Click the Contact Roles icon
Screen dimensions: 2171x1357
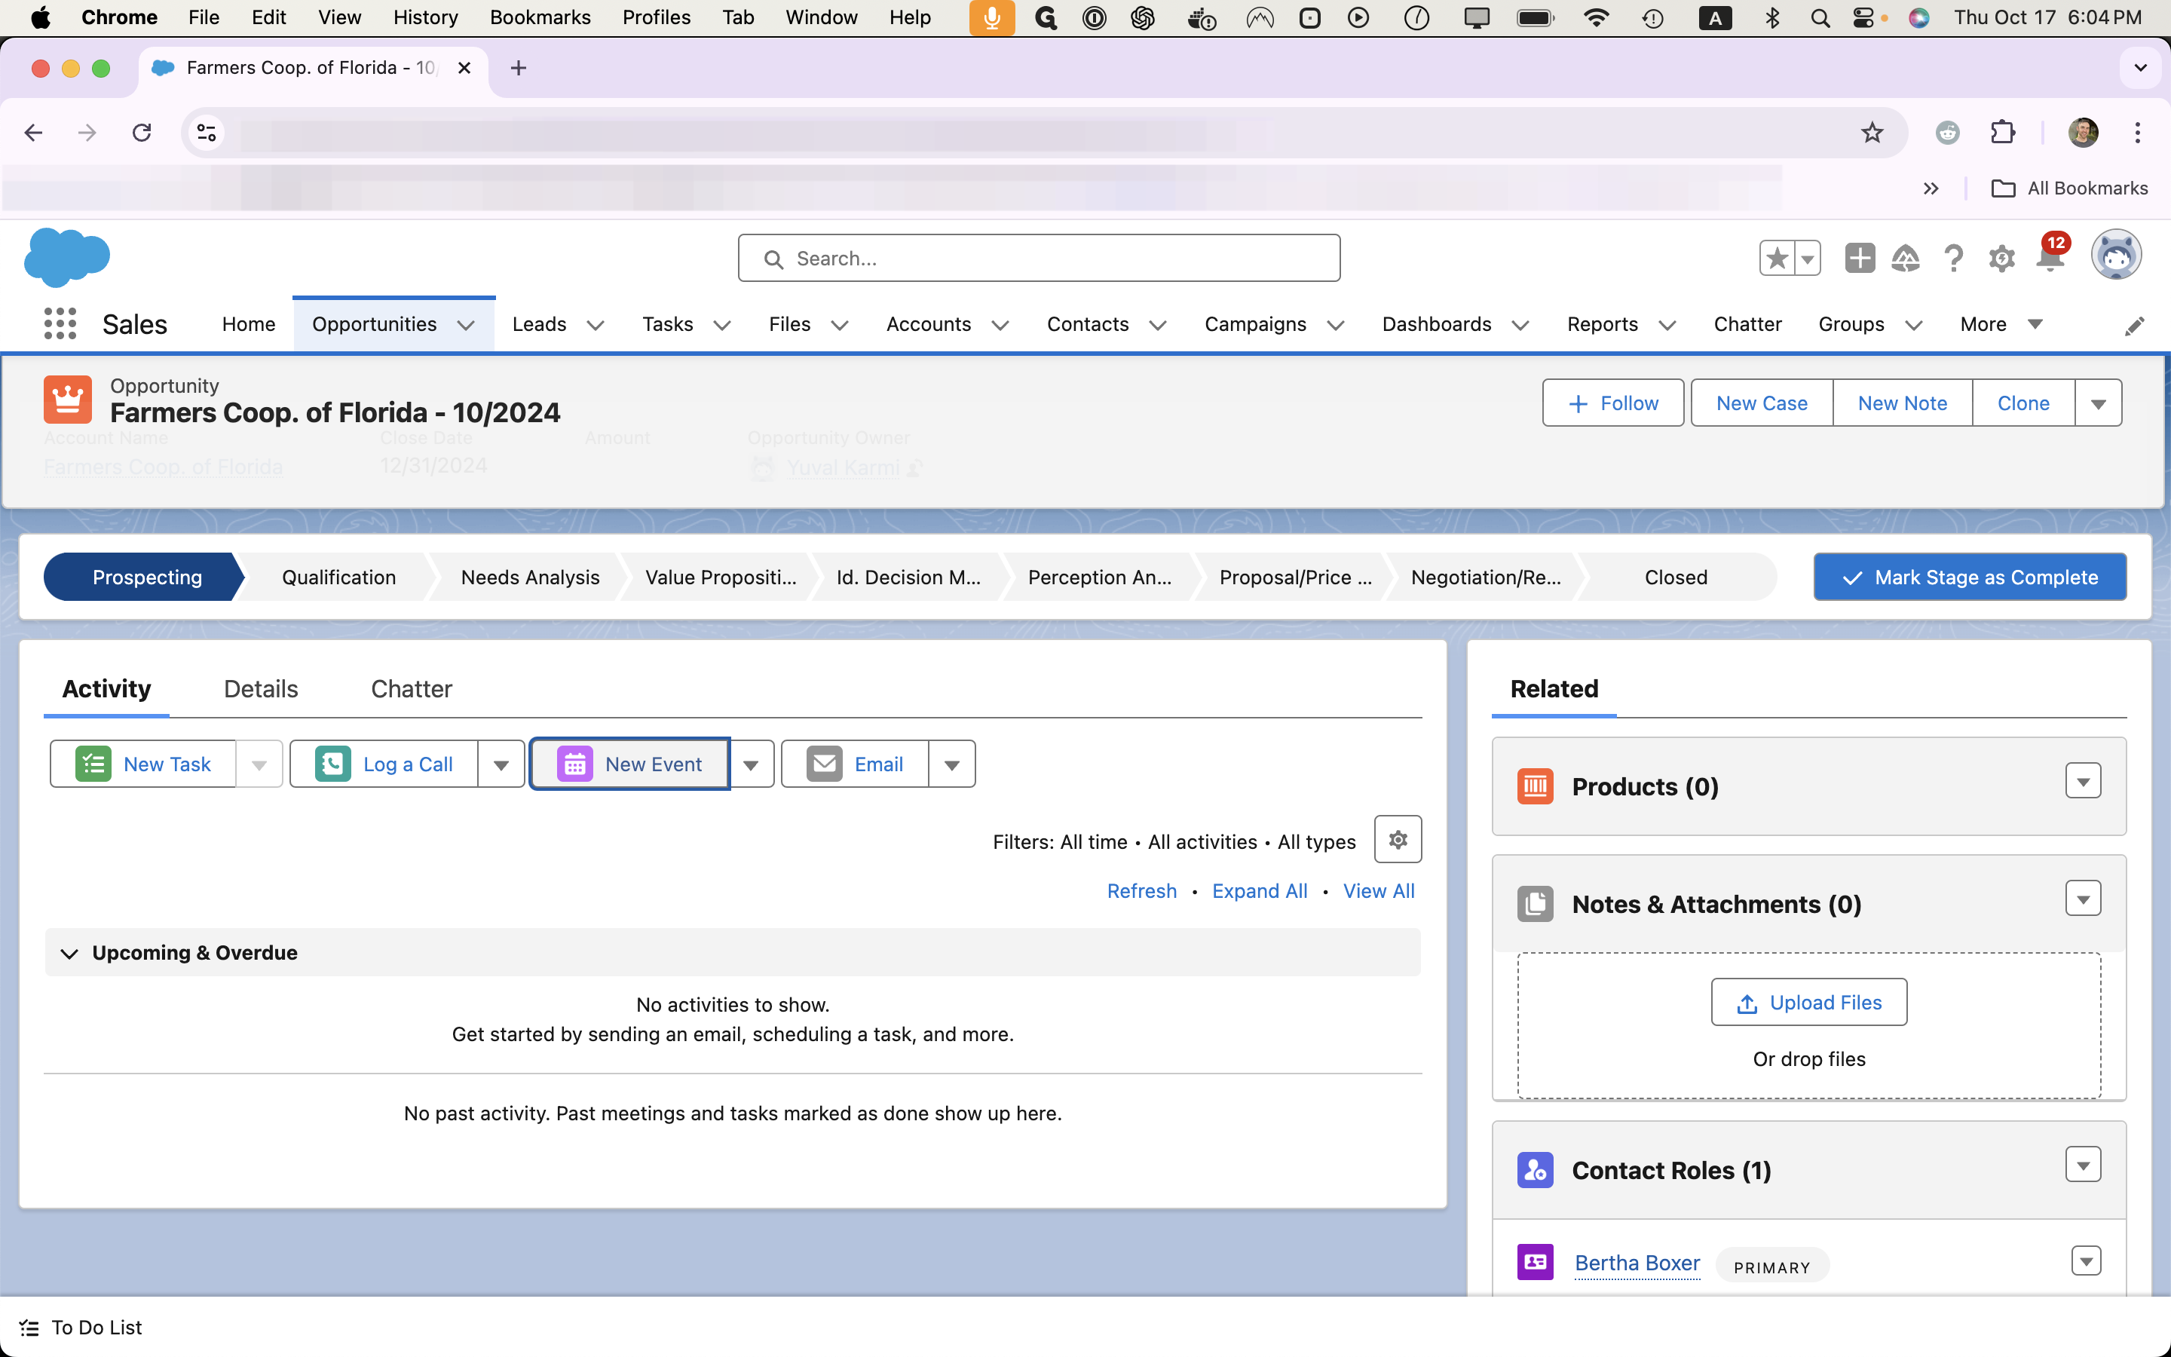pos(1535,1170)
